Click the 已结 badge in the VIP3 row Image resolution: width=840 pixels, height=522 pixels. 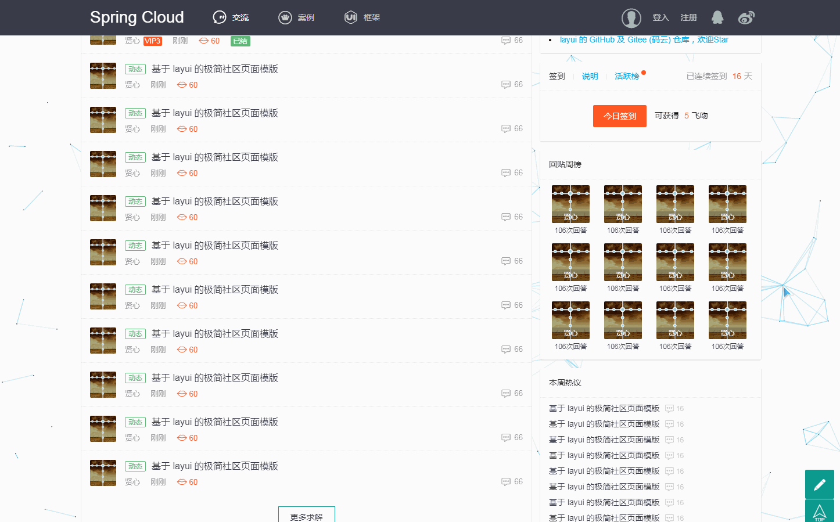pos(240,41)
